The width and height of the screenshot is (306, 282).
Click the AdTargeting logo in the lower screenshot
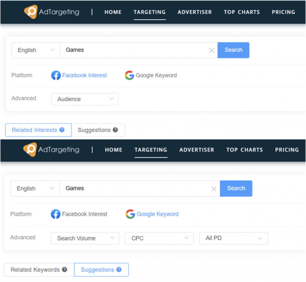pos(51,150)
